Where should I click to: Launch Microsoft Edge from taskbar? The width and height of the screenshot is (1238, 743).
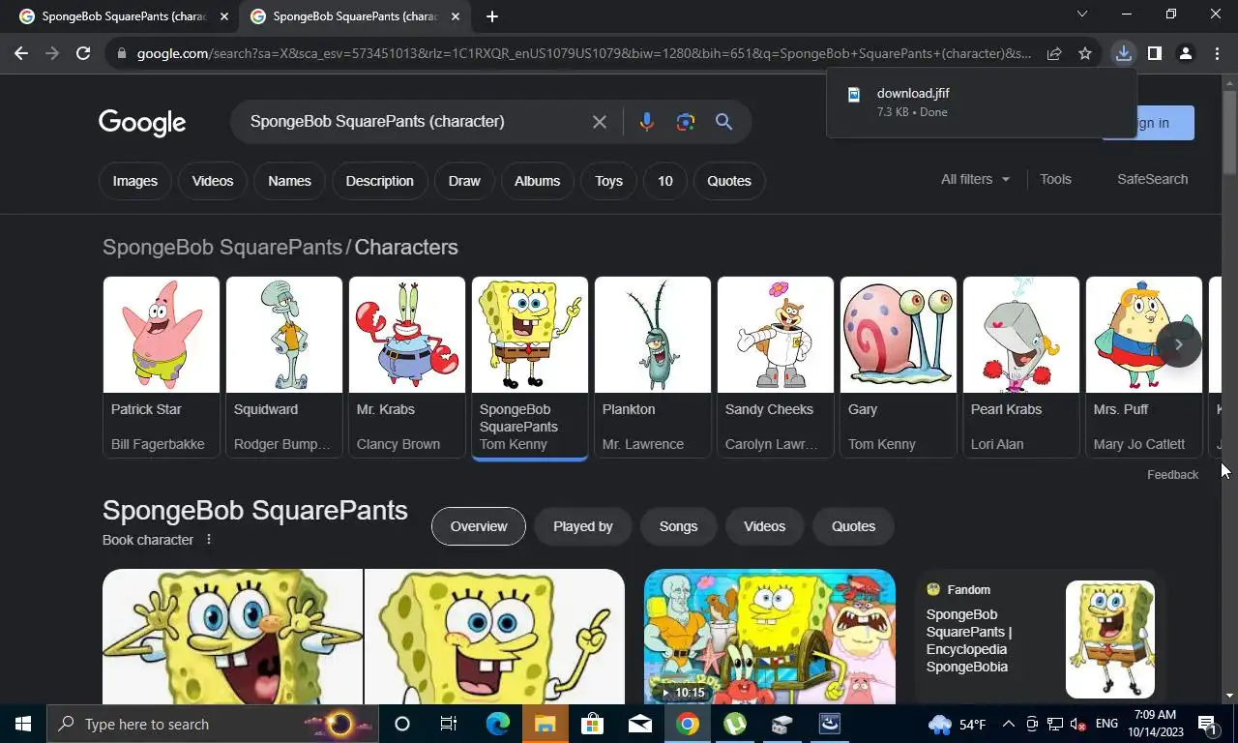[497, 724]
